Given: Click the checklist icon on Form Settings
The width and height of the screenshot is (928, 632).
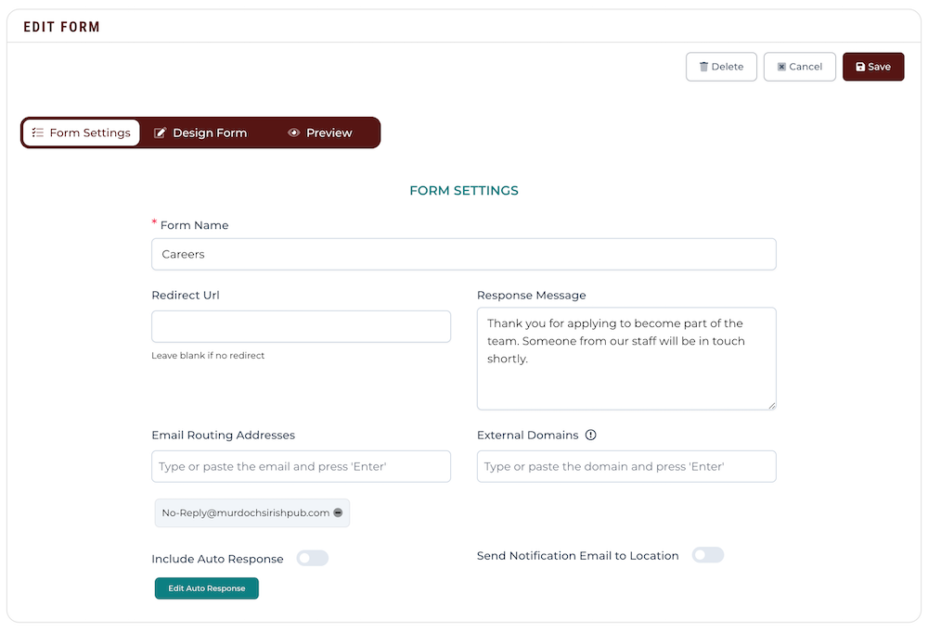Looking at the screenshot, I should [x=38, y=133].
